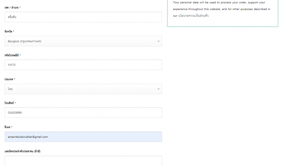The width and height of the screenshot is (282, 166).
Task: Click the จังหวัด field label
Action: 9,31
